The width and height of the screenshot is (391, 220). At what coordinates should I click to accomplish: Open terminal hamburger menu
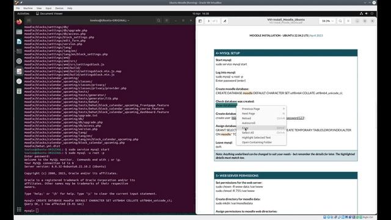(x=167, y=20)
